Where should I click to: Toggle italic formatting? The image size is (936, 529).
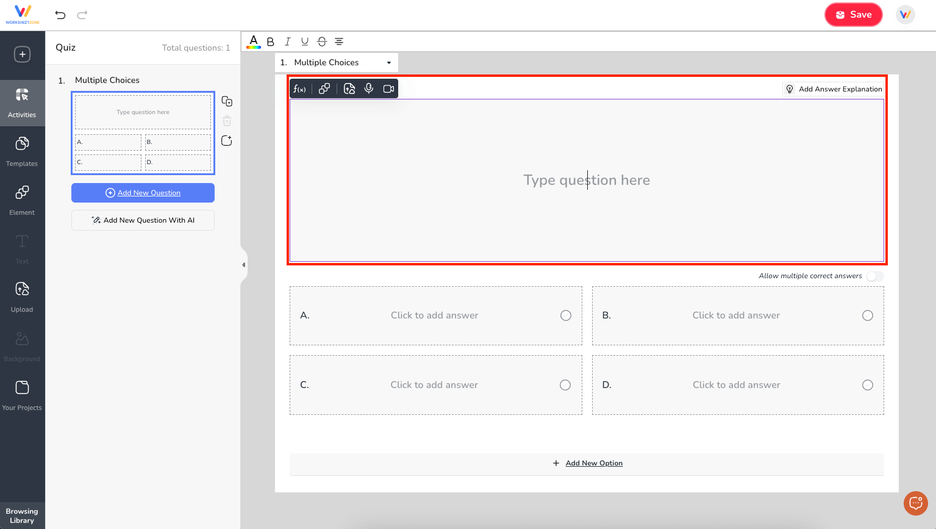[x=288, y=41]
